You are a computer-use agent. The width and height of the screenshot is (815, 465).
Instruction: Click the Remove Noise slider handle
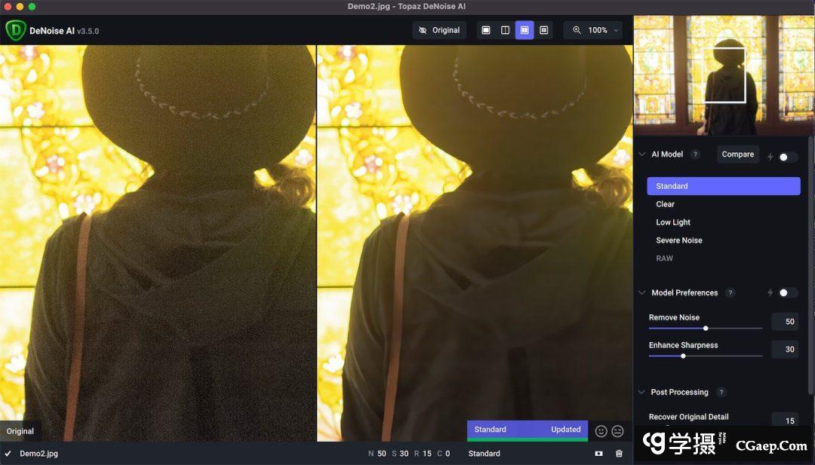[x=706, y=328]
